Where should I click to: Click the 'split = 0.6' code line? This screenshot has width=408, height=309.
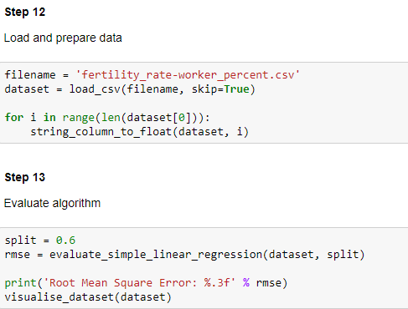pyautogui.click(x=40, y=241)
